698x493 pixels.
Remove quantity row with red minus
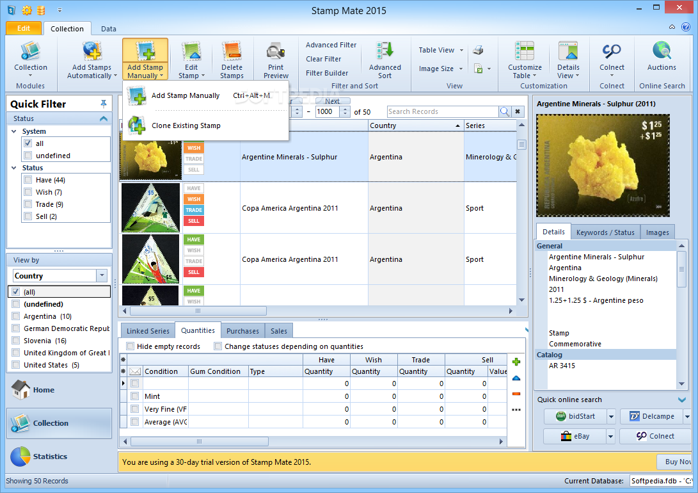tap(516, 394)
